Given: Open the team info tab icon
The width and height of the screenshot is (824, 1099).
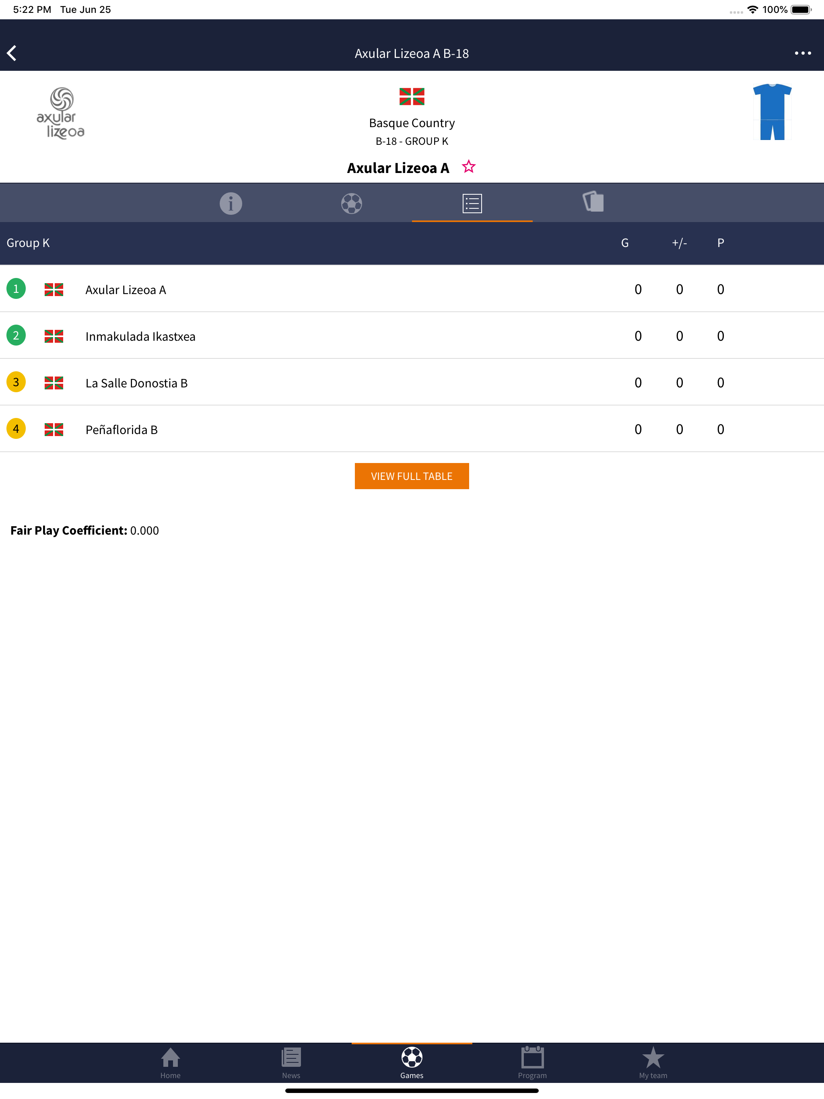Looking at the screenshot, I should (x=231, y=203).
